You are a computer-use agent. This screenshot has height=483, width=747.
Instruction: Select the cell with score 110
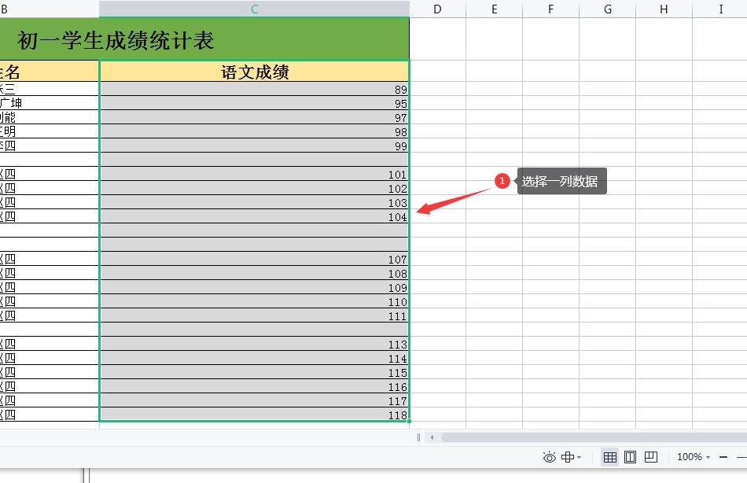[x=255, y=301]
